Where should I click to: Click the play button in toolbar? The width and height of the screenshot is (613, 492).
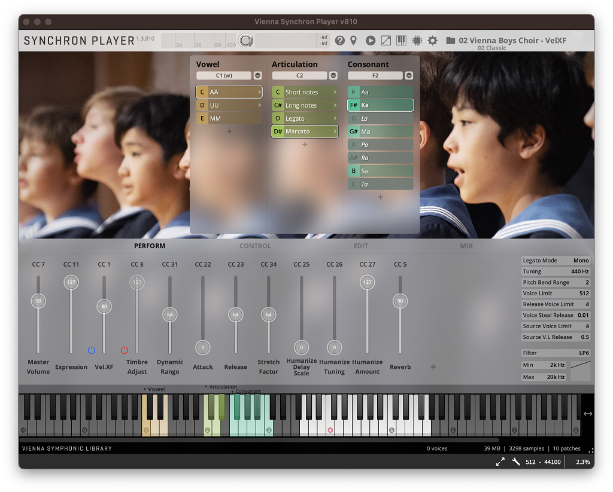[370, 40]
